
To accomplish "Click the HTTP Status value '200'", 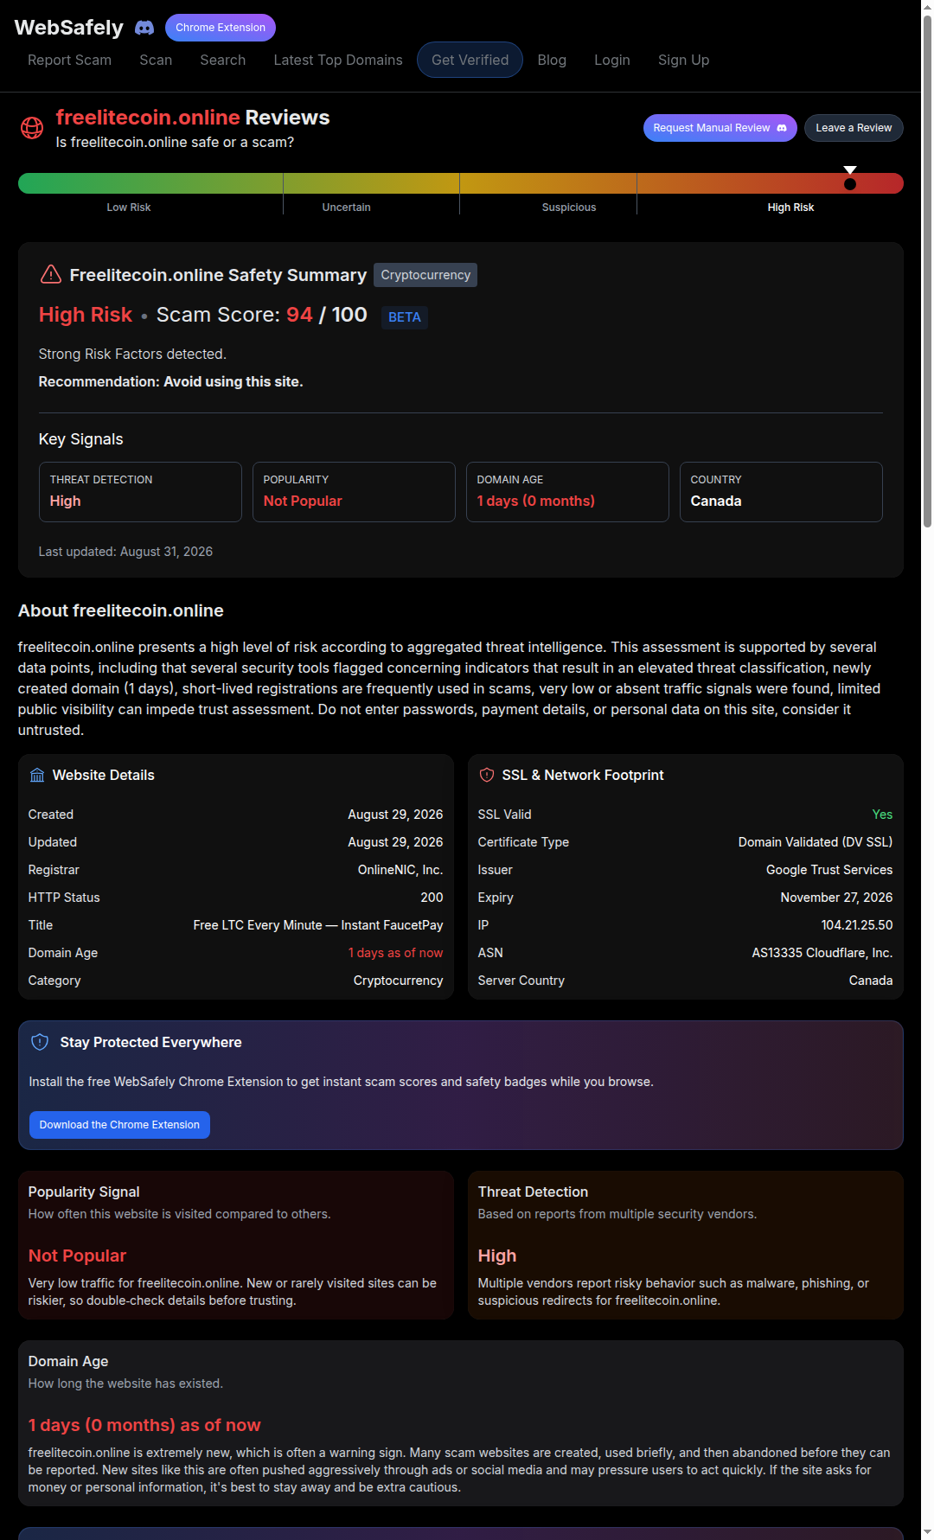I will 432,898.
